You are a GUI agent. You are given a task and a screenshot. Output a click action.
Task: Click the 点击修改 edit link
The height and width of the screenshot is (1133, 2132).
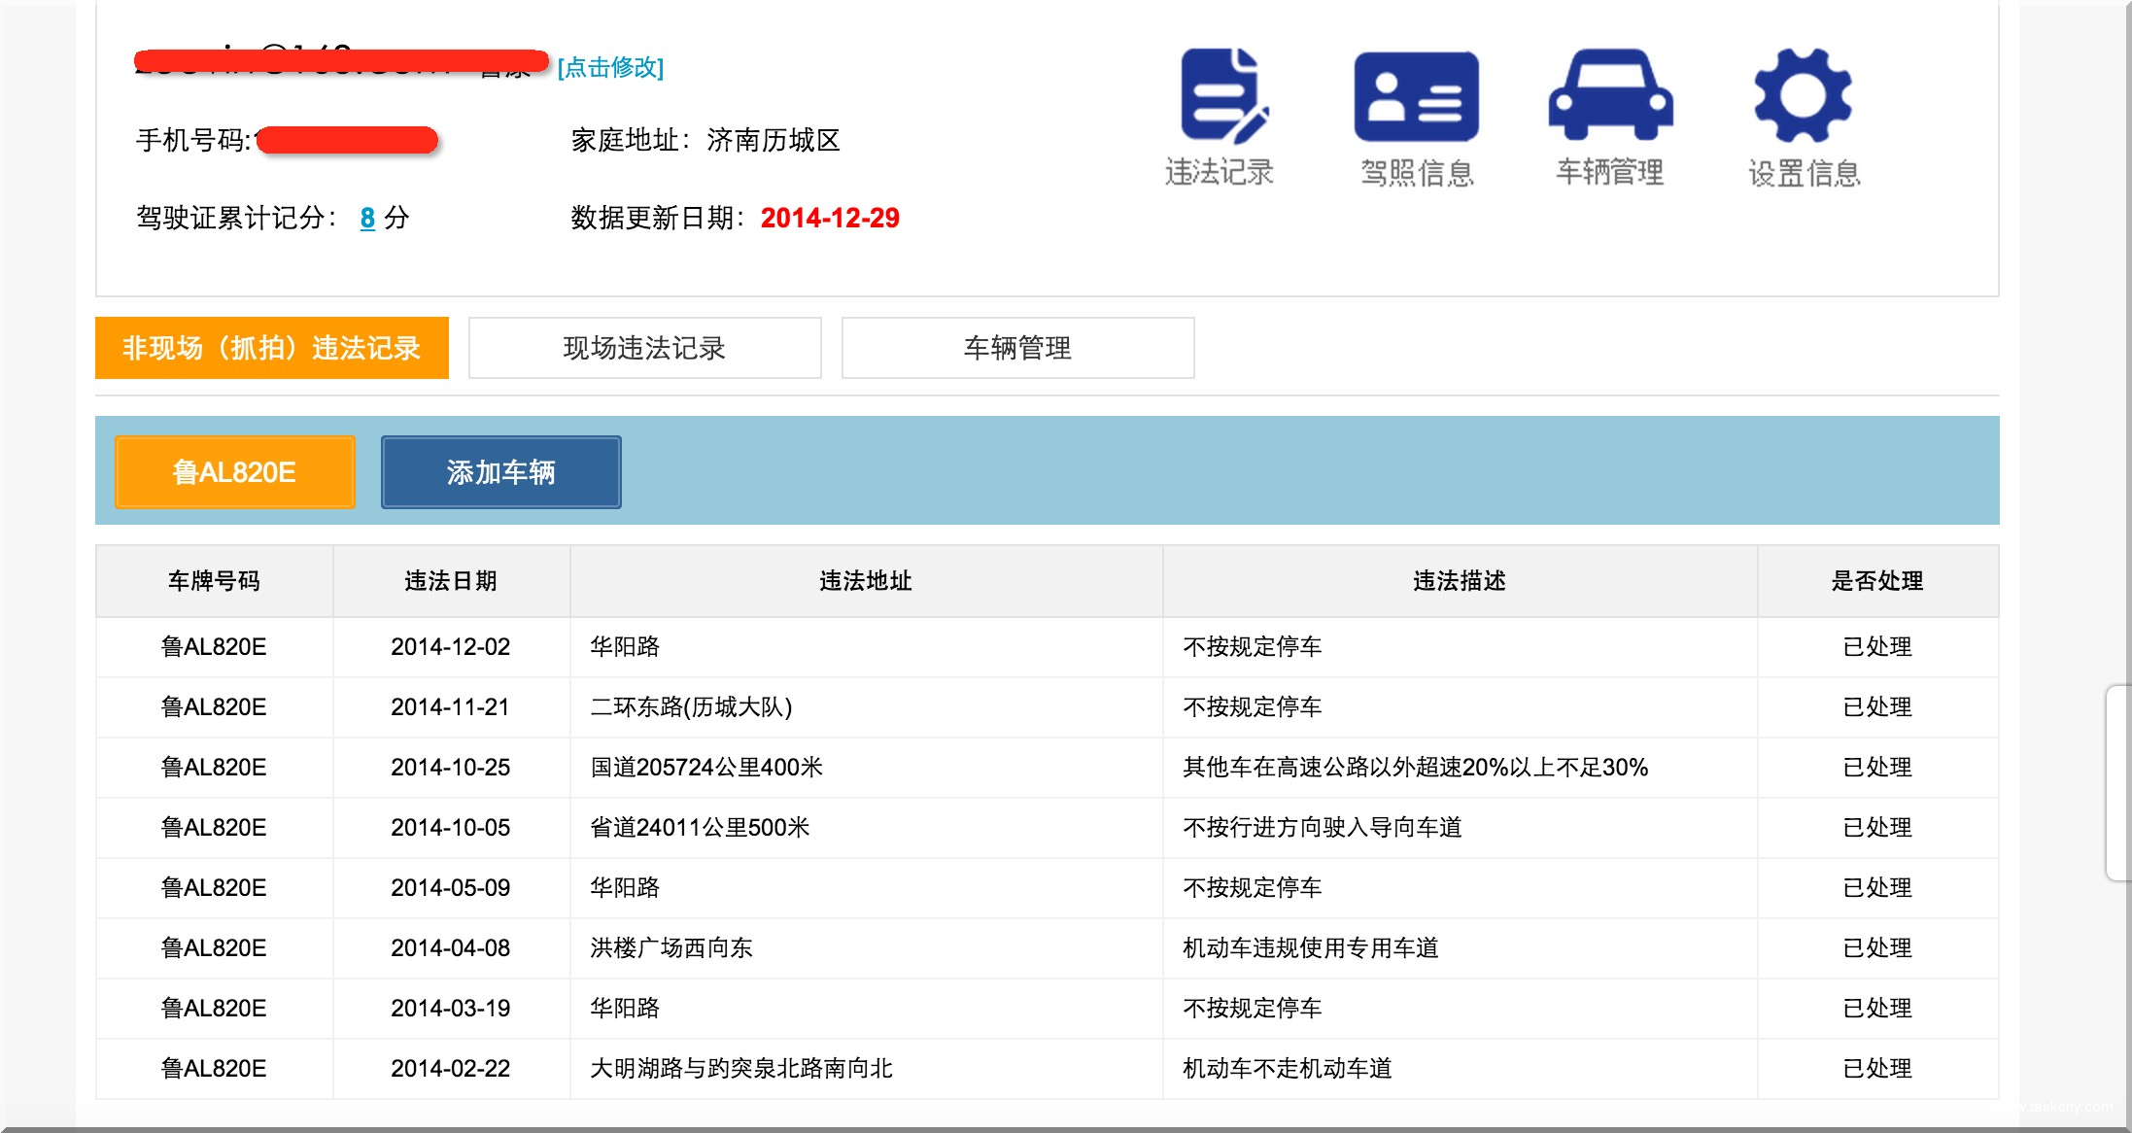coord(610,67)
